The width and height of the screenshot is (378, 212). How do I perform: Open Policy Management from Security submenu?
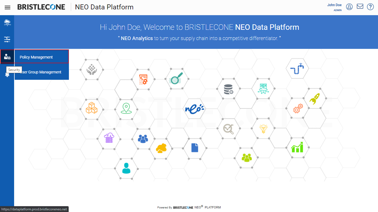[x=42, y=57]
